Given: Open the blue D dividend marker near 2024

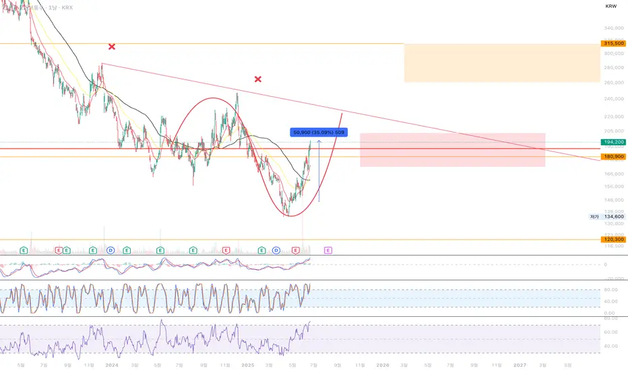Looking at the screenshot, I should click(111, 250).
